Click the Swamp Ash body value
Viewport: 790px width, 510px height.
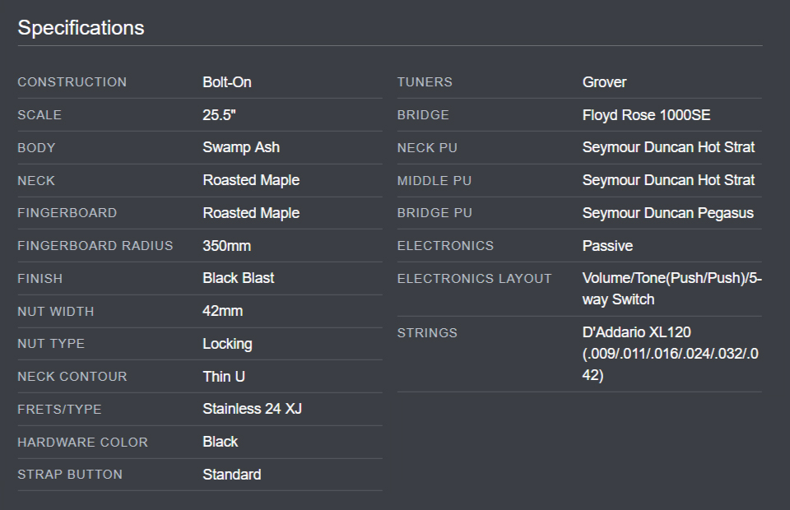click(241, 147)
